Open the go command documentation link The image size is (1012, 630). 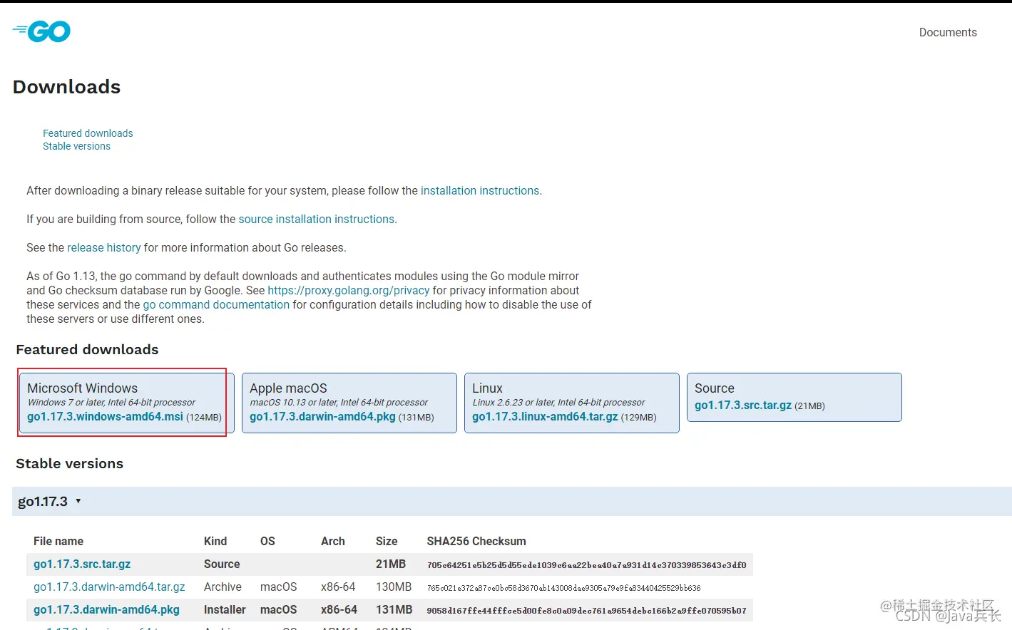(216, 304)
